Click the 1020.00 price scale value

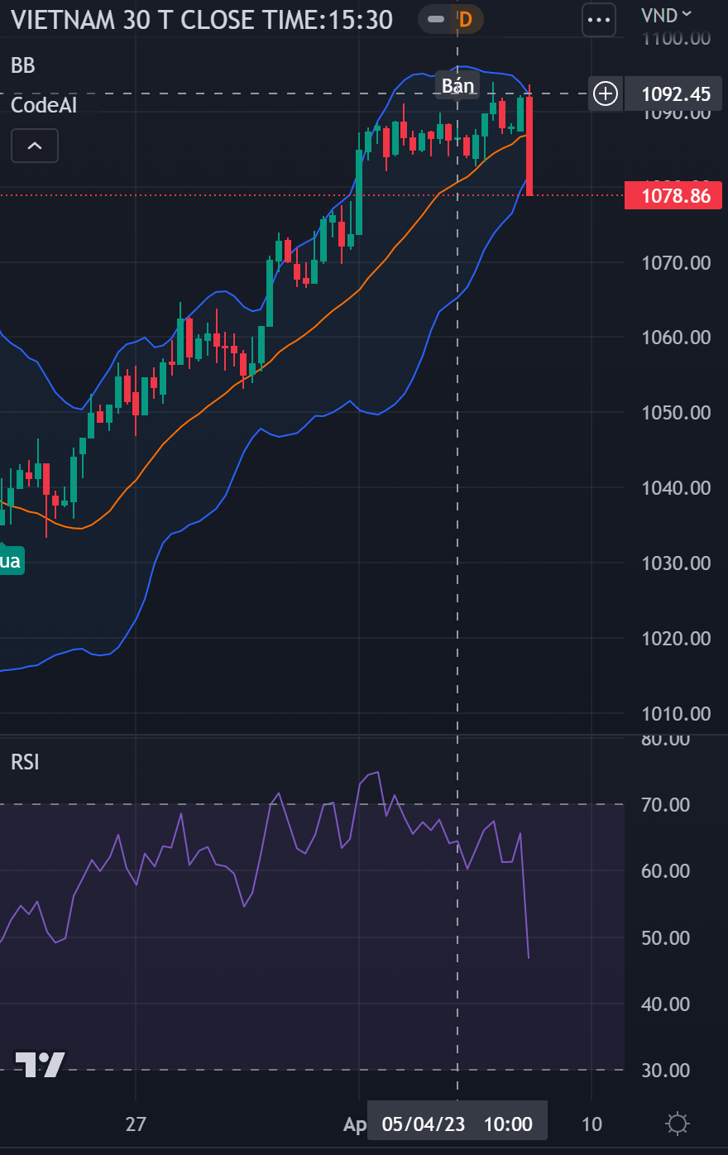pyautogui.click(x=676, y=639)
